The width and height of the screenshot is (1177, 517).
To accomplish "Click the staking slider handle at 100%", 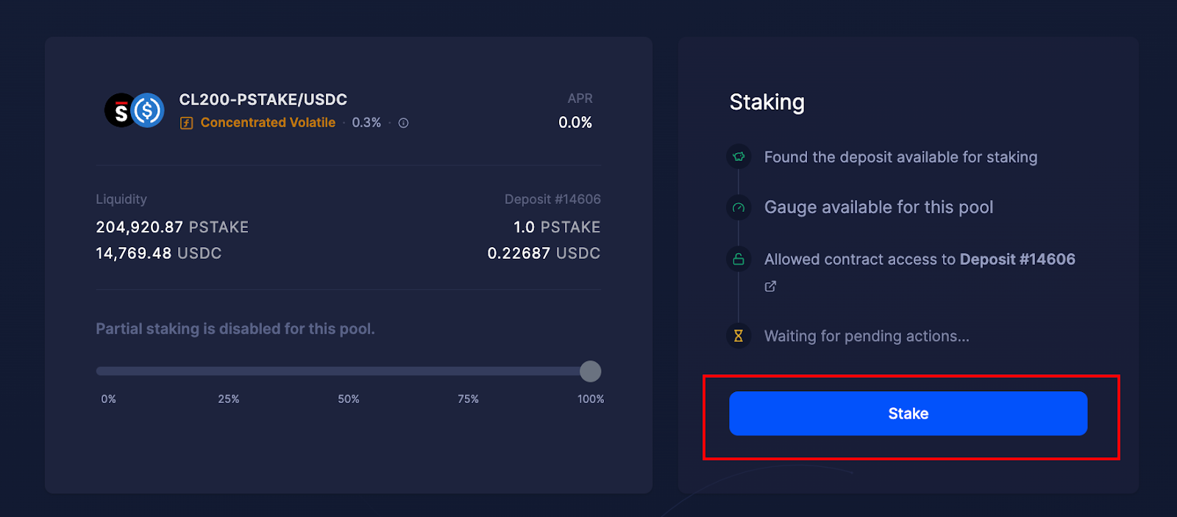I will [x=590, y=371].
